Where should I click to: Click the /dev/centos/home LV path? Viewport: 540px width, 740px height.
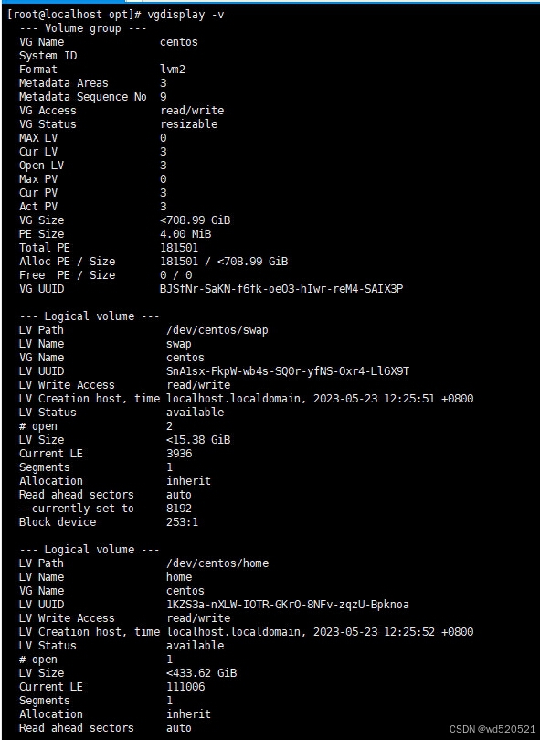(217, 563)
